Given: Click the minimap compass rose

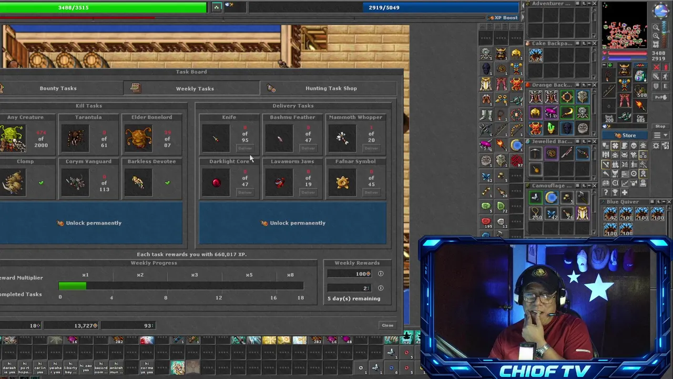Looking at the screenshot, I should [x=661, y=11].
